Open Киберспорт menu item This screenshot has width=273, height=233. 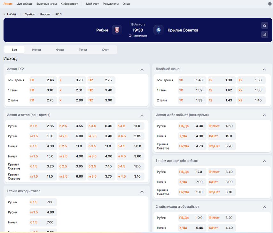tap(69, 4)
